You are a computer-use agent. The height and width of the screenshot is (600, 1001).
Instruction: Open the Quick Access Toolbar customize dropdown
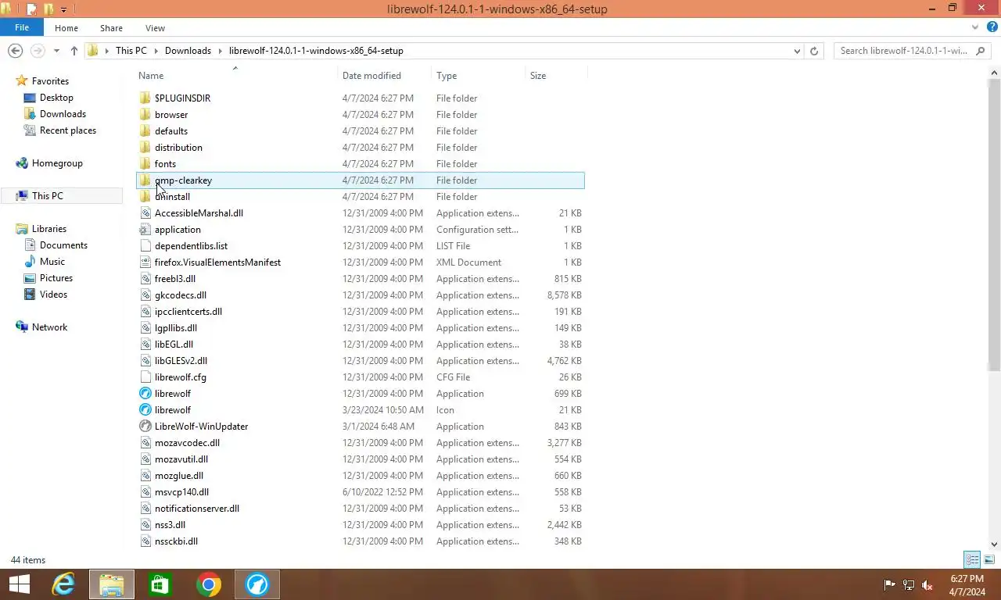(x=63, y=9)
